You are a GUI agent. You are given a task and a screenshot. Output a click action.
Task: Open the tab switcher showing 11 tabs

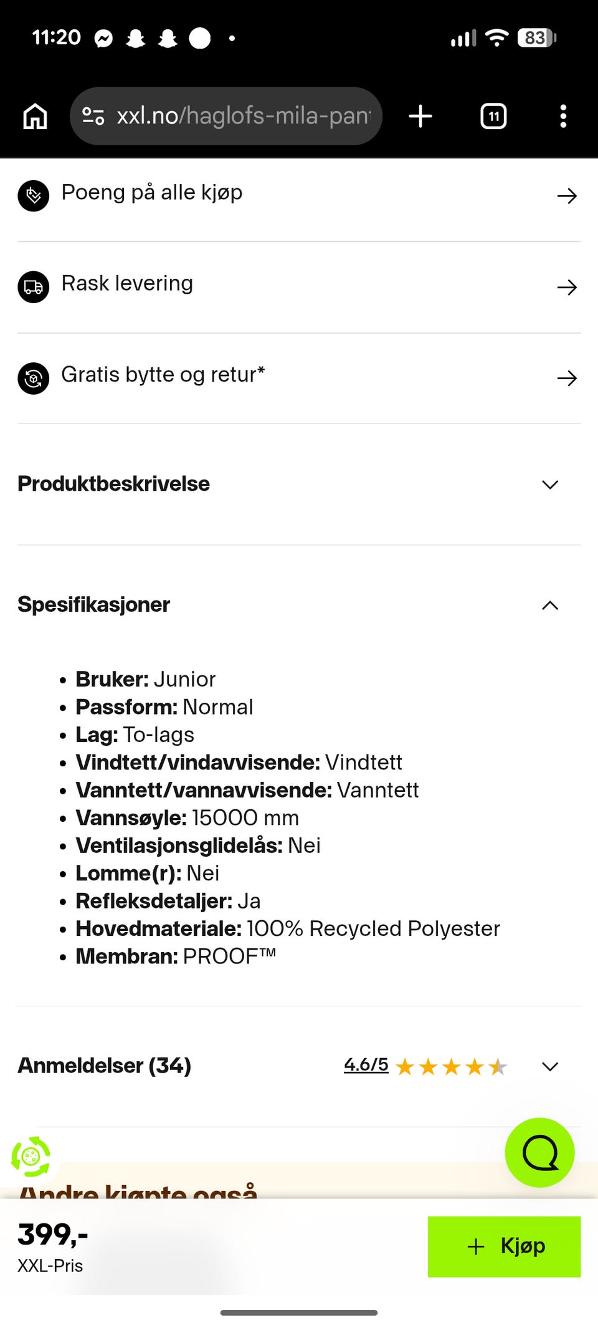tap(493, 116)
